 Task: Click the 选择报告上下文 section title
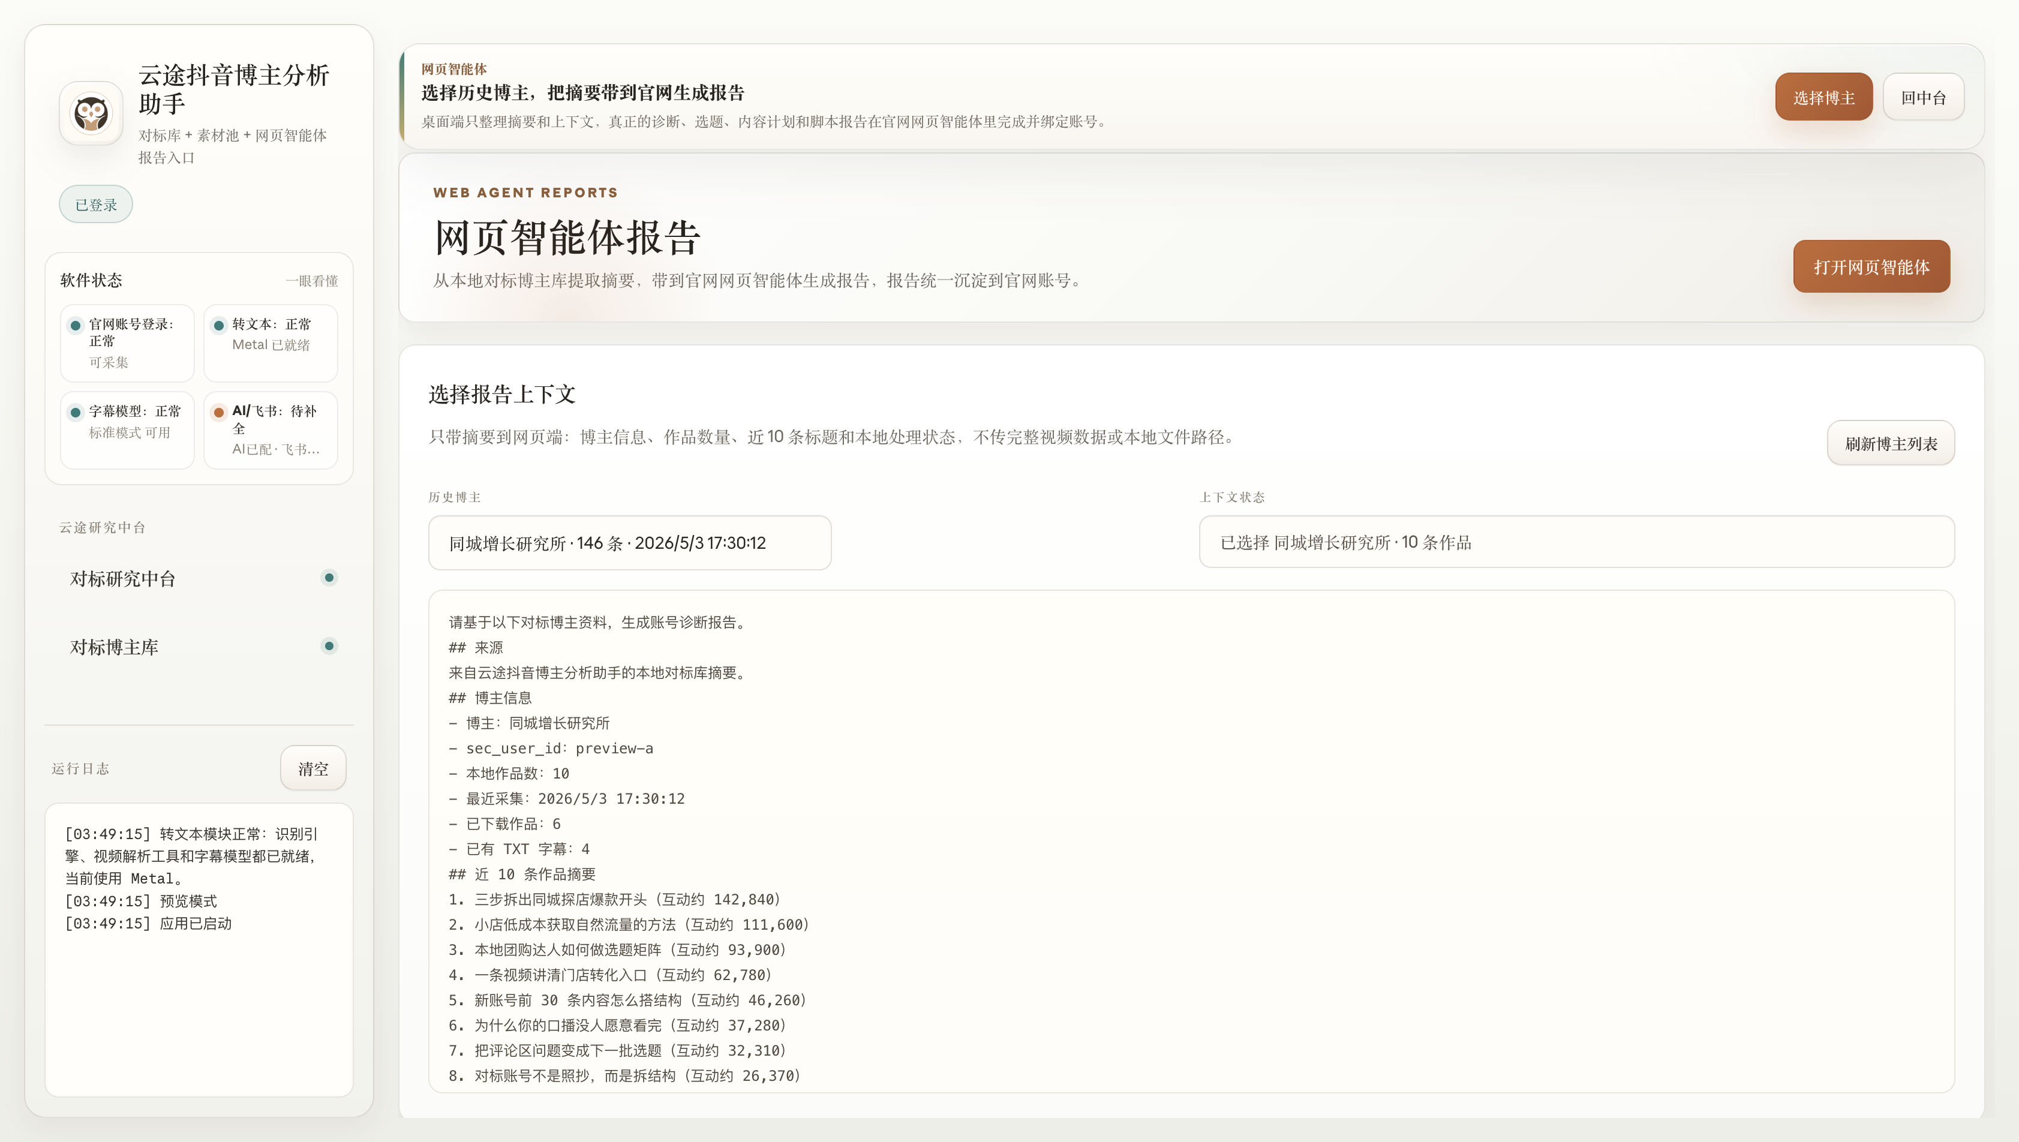pos(502,395)
